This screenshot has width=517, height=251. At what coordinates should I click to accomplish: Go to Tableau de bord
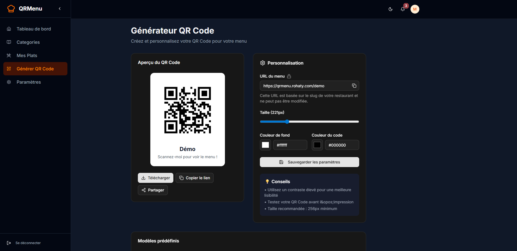[35, 29]
